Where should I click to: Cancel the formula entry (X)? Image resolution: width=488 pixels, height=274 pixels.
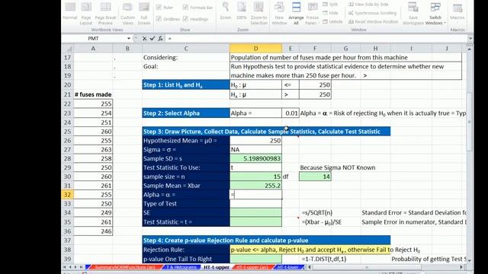click(x=144, y=39)
